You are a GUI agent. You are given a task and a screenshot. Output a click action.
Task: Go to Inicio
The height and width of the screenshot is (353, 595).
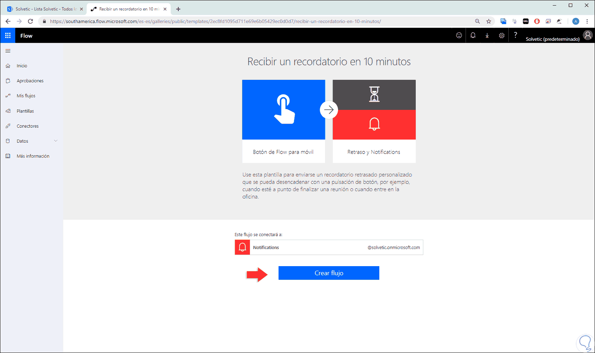click(22, 66)
